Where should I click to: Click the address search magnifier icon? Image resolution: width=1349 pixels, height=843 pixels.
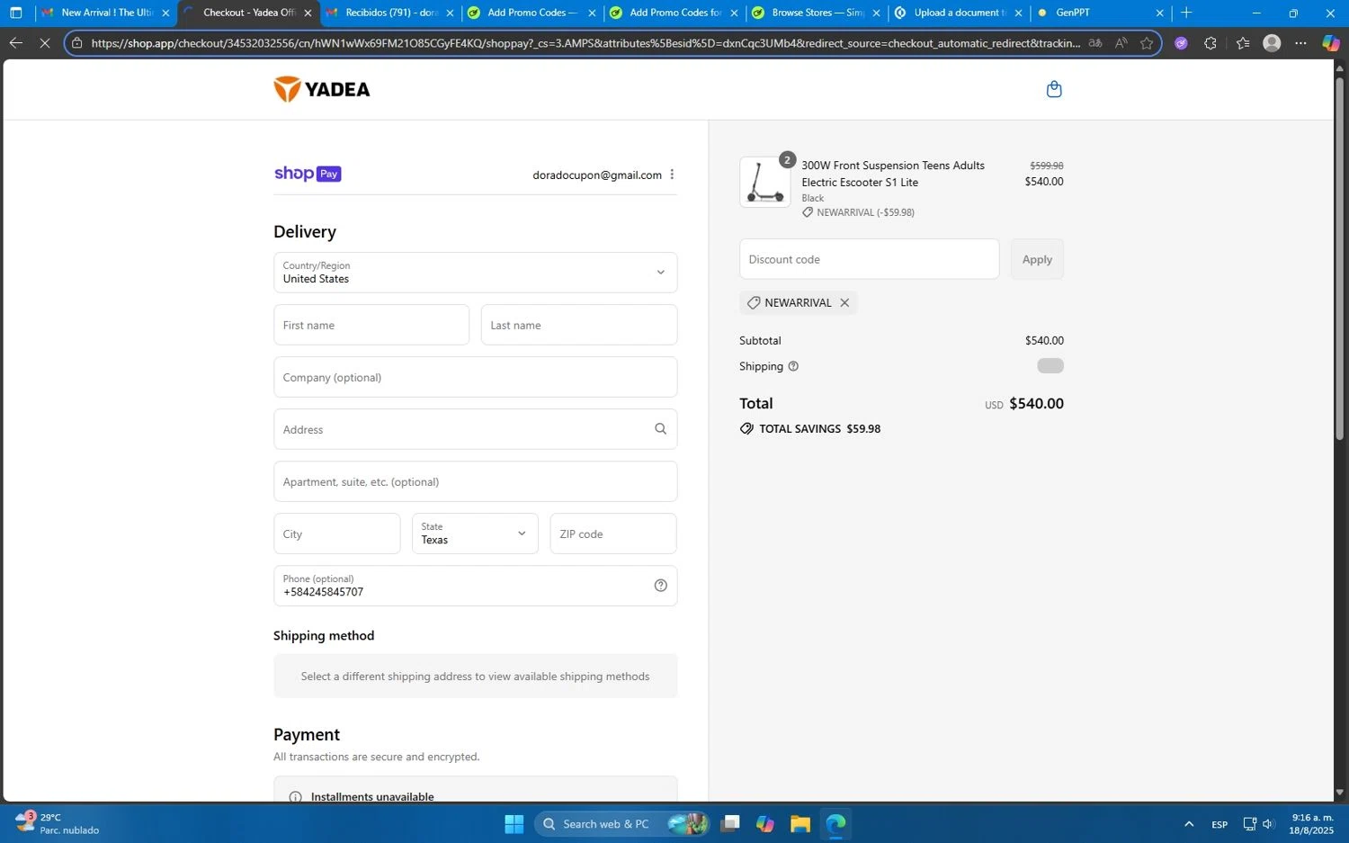pos(660,429)
